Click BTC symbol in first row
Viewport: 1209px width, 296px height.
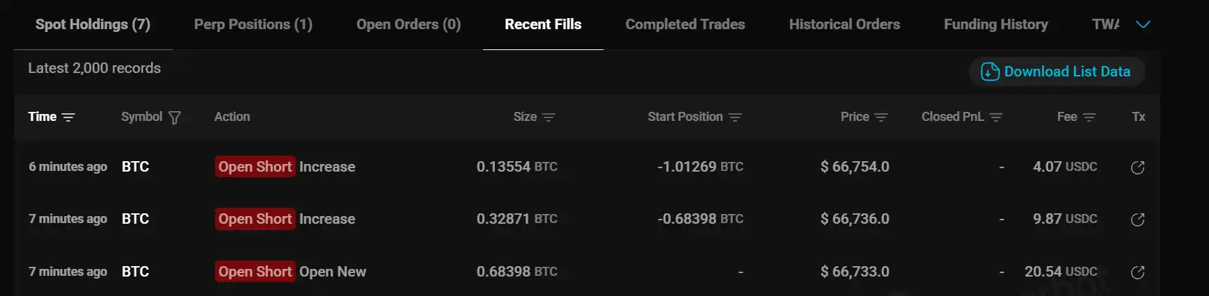point(135,167)
